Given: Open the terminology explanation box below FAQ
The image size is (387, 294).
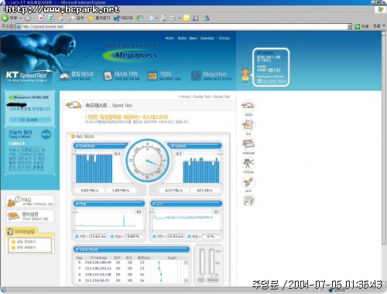Looking at the screenshot, I should 30,216.
